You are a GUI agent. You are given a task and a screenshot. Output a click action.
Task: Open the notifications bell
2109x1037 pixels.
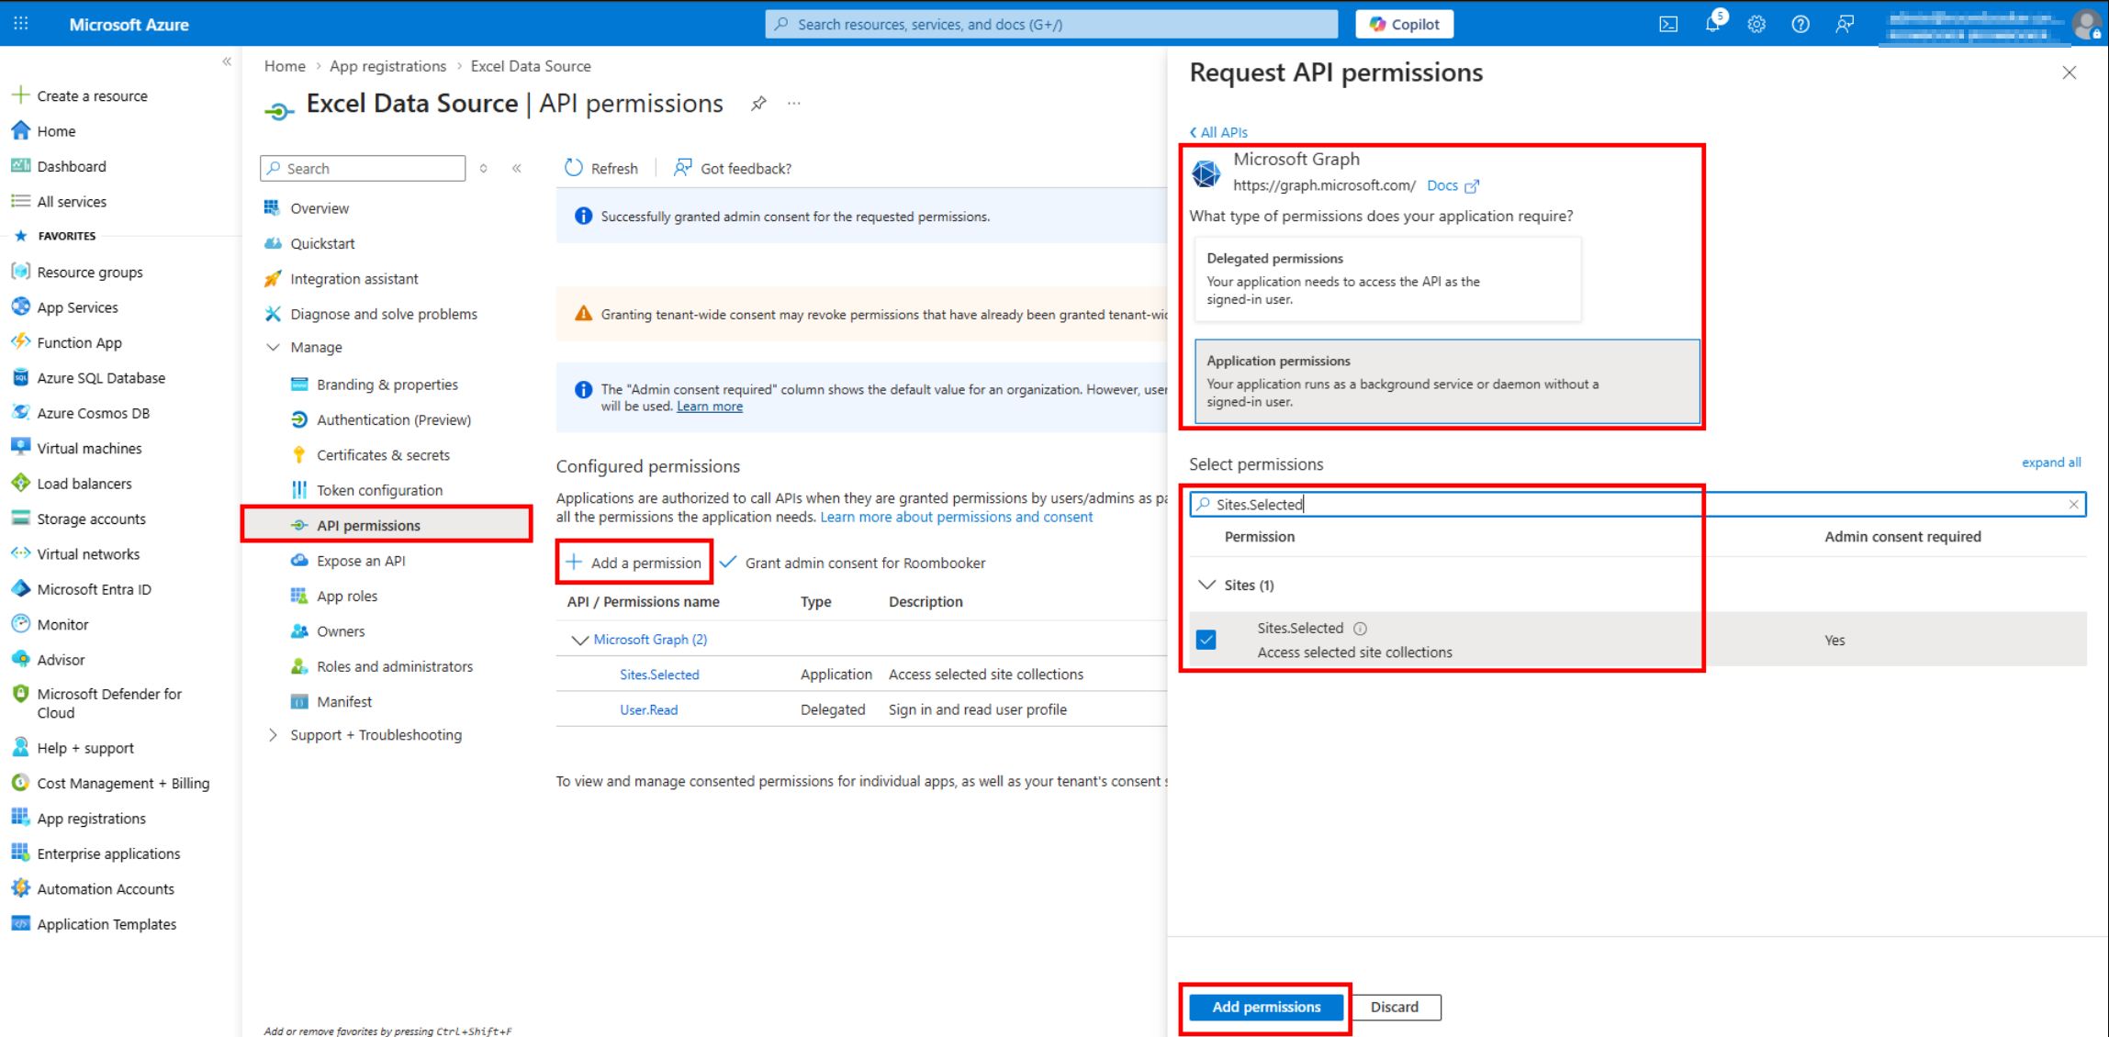pos(1712,25)
